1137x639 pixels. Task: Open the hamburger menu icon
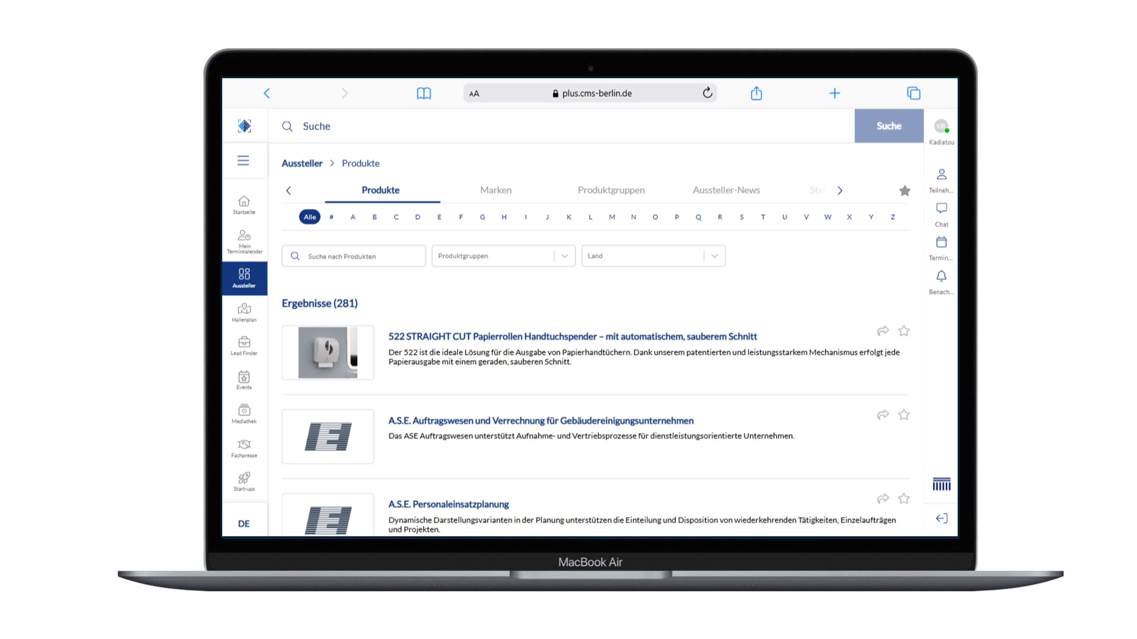pos(243,161)
